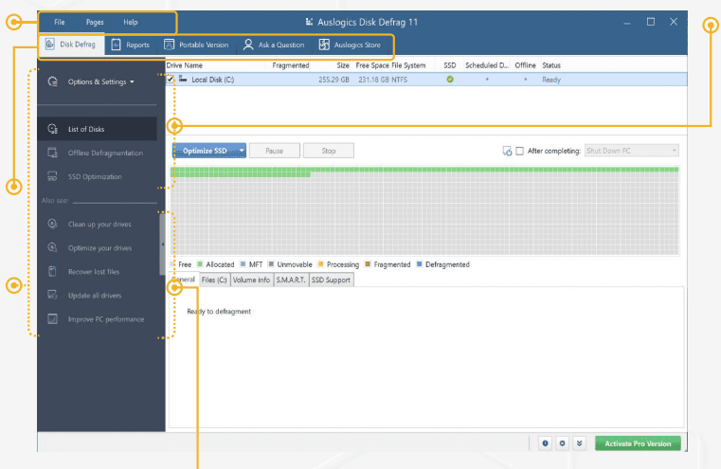Expand Options & Settings dropdown
The image size is (721, 469).
[x=100, y=81]
